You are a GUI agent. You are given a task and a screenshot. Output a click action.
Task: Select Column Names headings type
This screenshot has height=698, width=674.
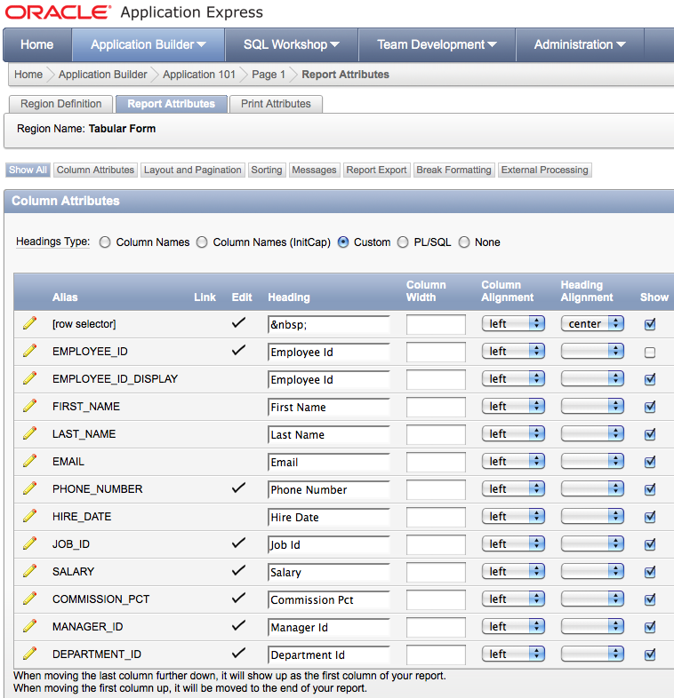coord(105,242)
